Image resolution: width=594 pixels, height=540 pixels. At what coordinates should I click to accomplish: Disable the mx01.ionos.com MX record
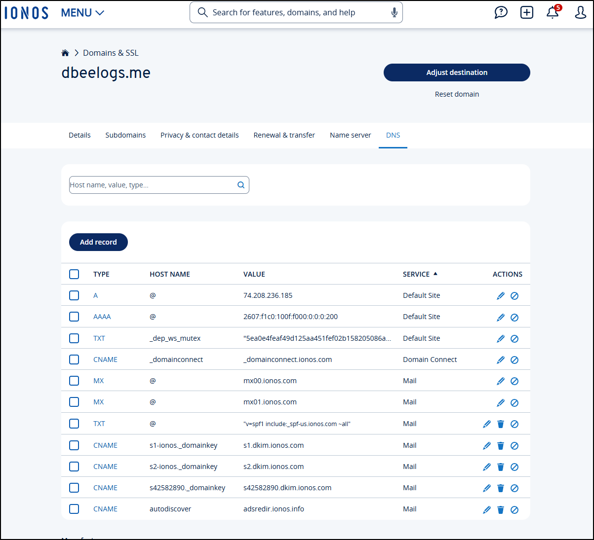pyautogui.click(x=515, y=402)
